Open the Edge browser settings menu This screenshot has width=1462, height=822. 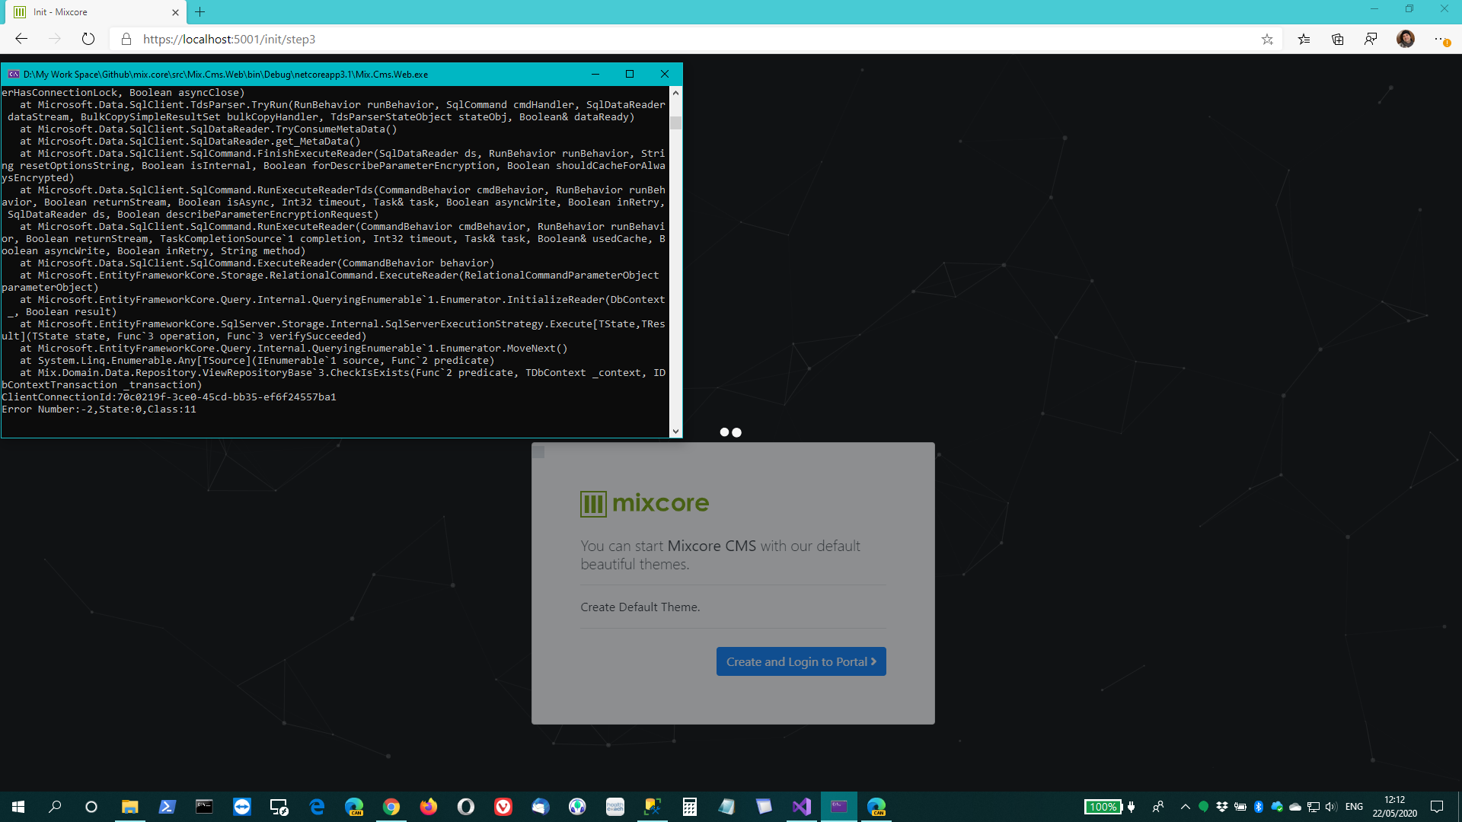pyautogui.click(x=1440, y=39)
